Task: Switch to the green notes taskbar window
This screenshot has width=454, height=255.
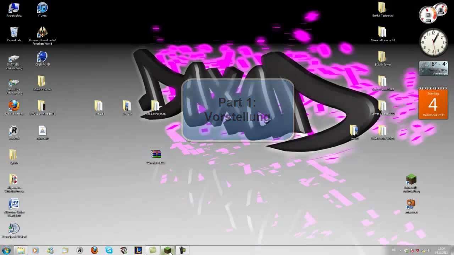Action: pyautogui.click(x=153, y=250)
